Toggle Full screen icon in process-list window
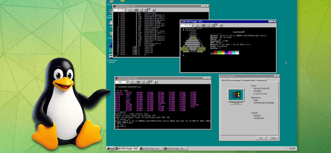 [x=141, y=10]
